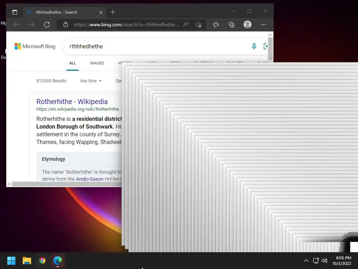
Task: Click the scroll up arrow in Edge
Action: [270, 35]
